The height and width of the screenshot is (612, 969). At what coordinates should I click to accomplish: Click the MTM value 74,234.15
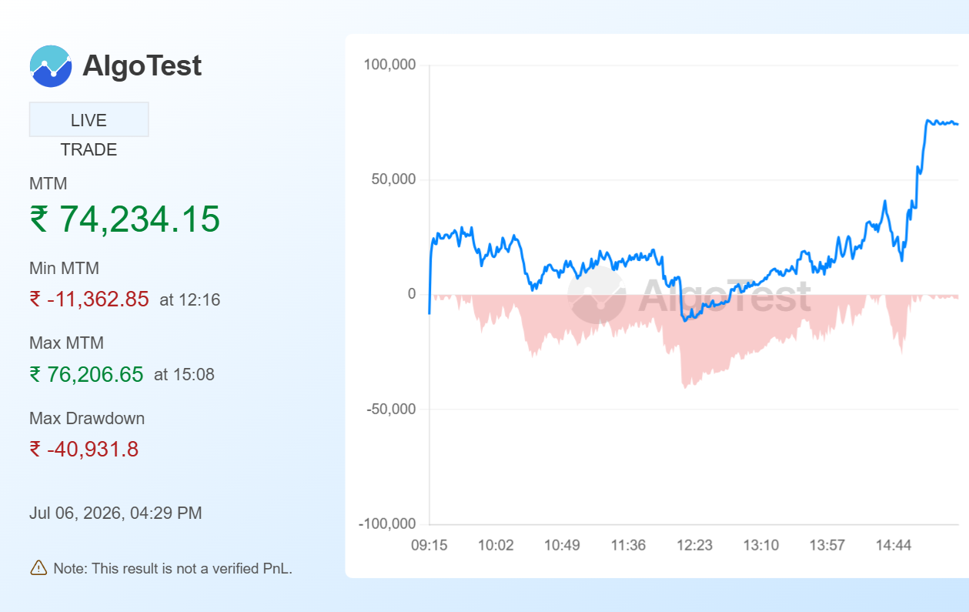coord(140,219)
